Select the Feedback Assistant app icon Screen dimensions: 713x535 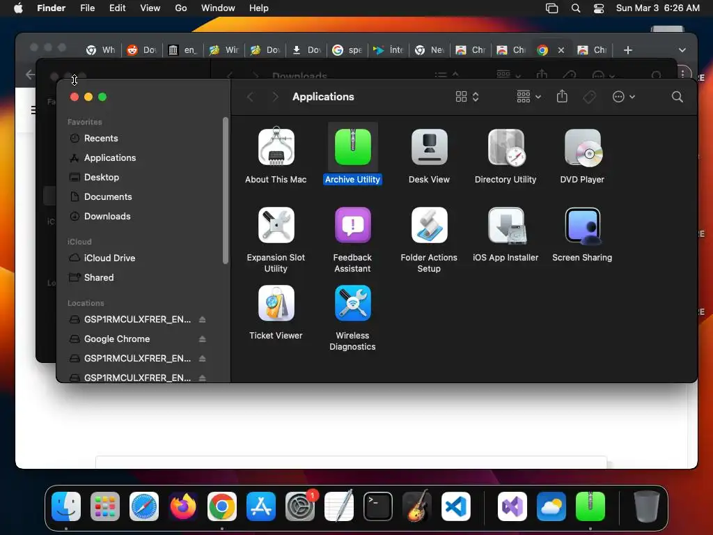coord(352,225)
